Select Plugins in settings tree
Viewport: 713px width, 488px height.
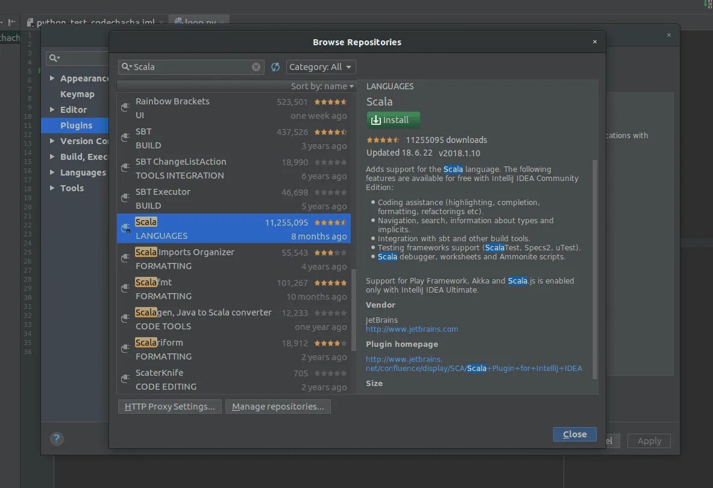(x=75, y=125)
